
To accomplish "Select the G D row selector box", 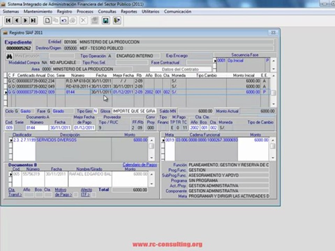I will click(6, 86).
